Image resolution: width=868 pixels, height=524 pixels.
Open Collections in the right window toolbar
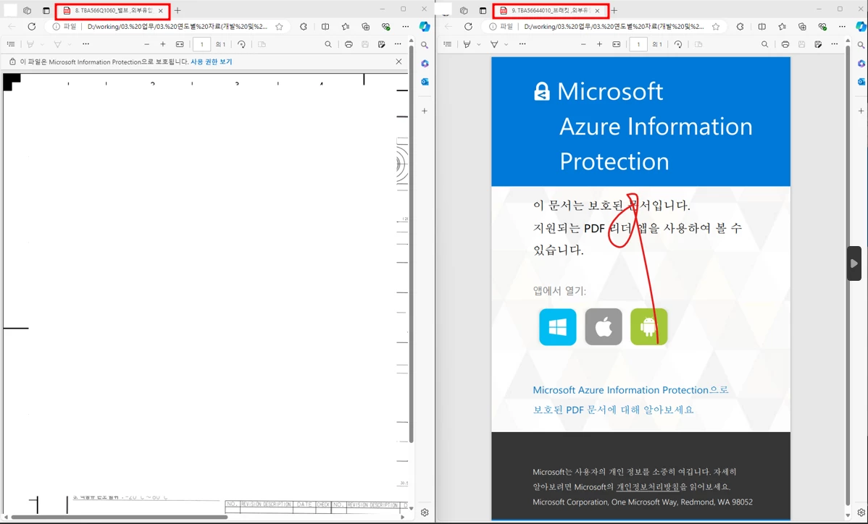tap(802, 27)
